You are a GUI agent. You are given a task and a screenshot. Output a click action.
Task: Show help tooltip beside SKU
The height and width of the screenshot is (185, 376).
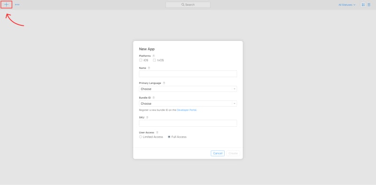[147, 117]
